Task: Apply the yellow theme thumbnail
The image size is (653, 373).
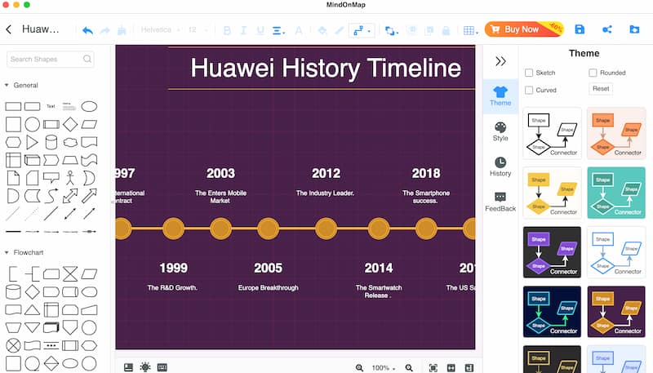Action: pos(553,193)
